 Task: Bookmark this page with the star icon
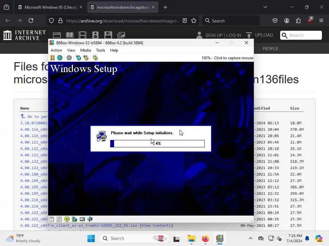[x=194, y=20]
